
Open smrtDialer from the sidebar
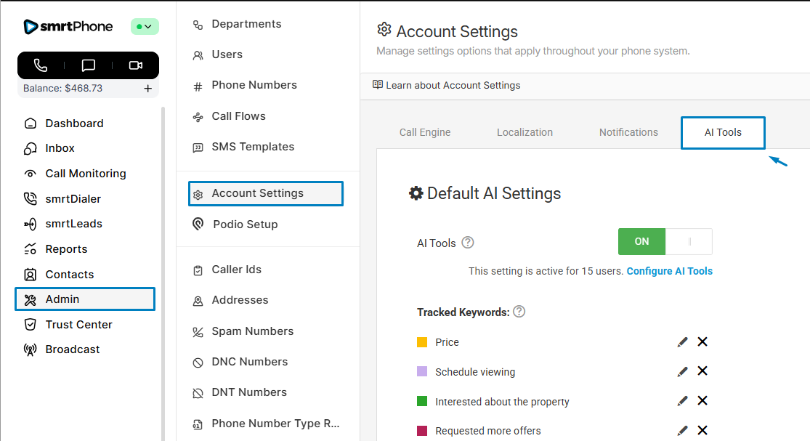[x=73, y=198]
